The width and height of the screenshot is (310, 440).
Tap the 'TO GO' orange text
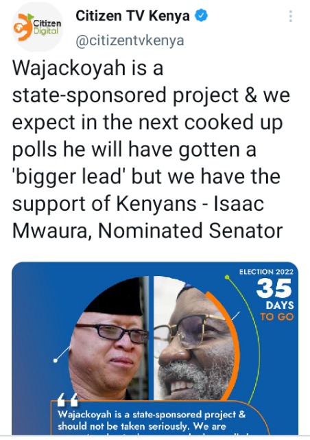[x=276, y=317]
